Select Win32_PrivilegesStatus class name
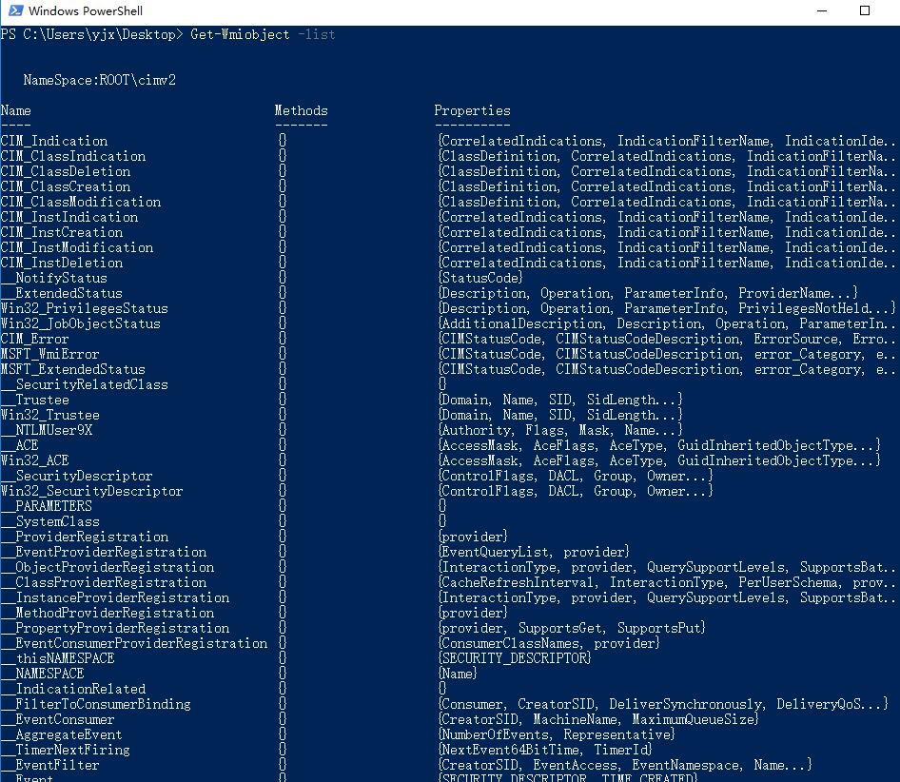900x782 pixels. click(85, 308)
